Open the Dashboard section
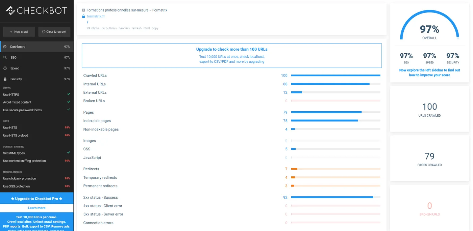Screen dimensions: 473x231 [36, 47]
